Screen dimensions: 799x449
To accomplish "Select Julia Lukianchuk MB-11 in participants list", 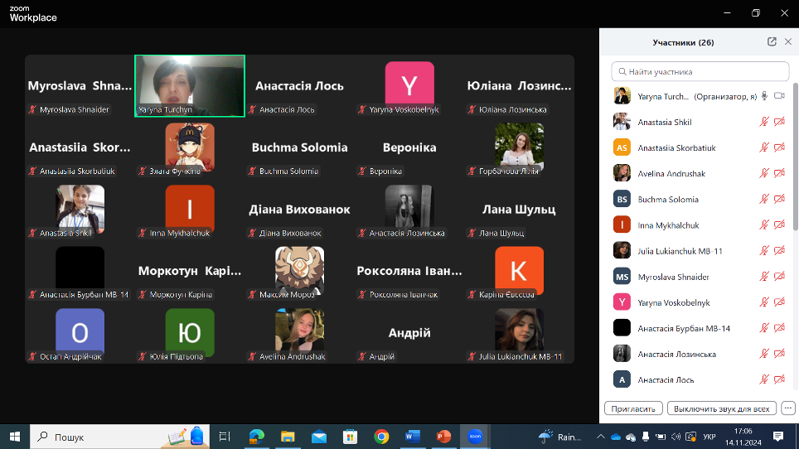I will click(x=680, y=251).
